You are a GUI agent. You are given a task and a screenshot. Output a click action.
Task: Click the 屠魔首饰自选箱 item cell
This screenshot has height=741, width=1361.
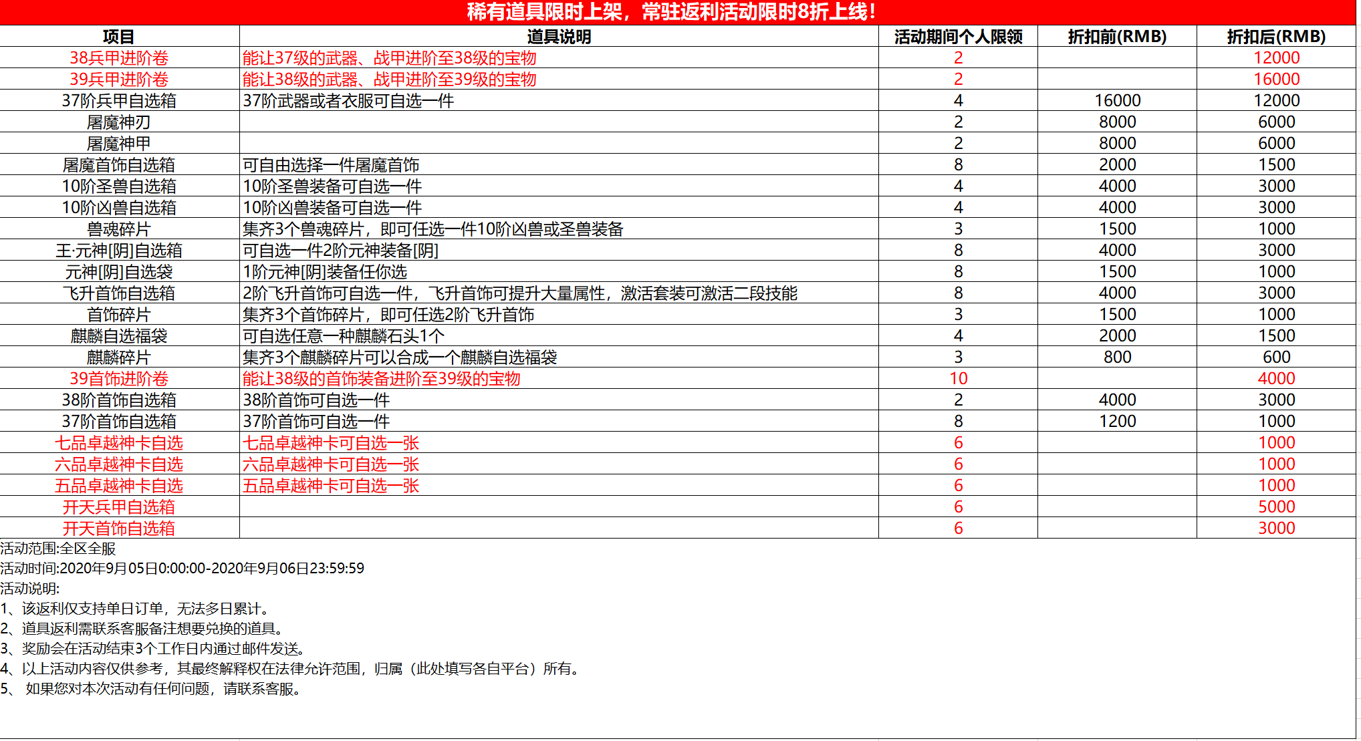119,164
